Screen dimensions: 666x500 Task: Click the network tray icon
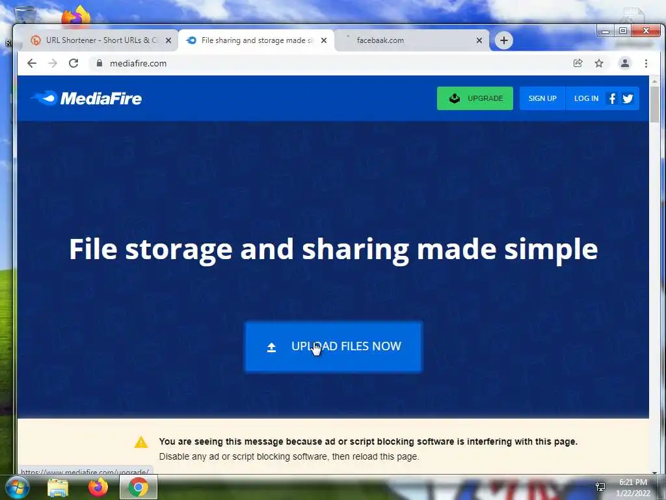[x=600, y=487]
